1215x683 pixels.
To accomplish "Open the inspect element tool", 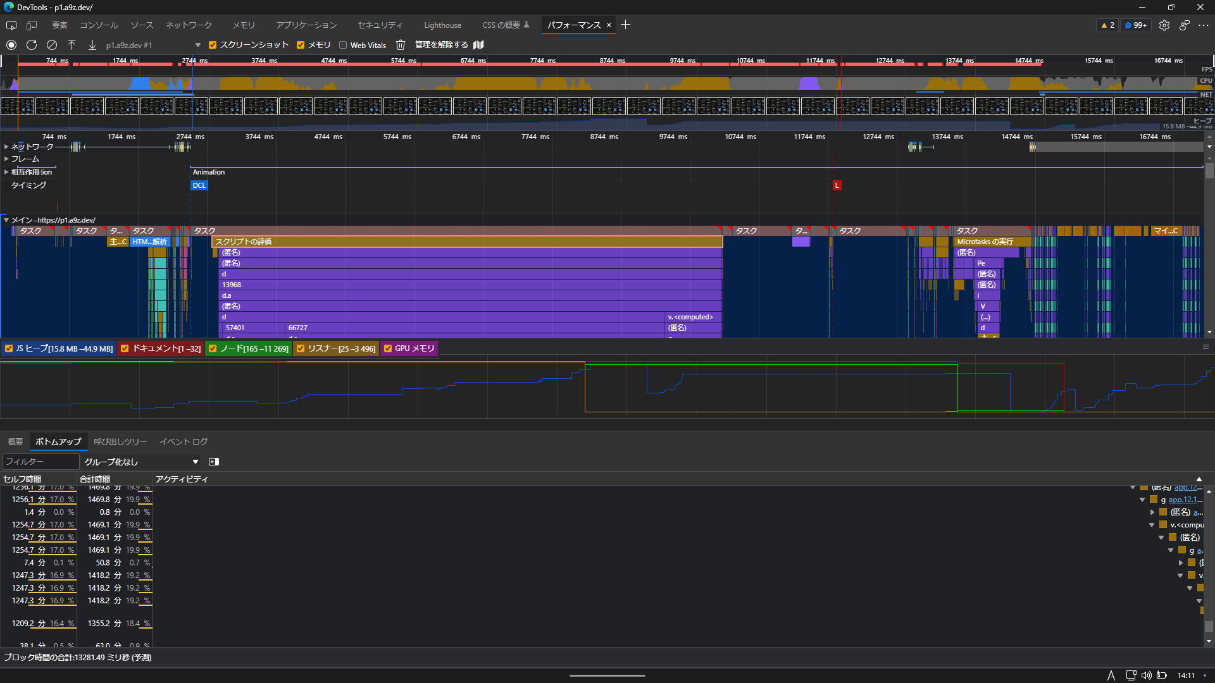I will 11,25.
